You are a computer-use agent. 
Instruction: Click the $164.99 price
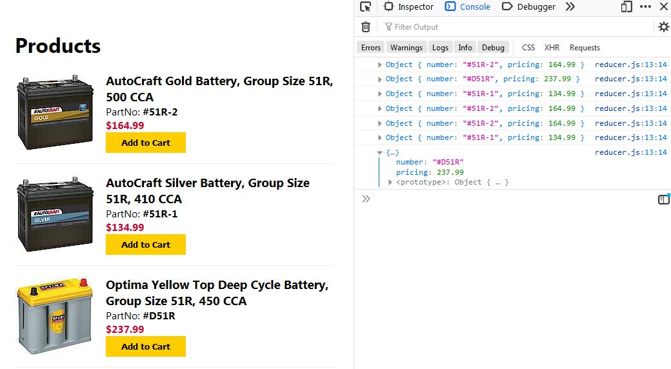click(x=125, y=125)
